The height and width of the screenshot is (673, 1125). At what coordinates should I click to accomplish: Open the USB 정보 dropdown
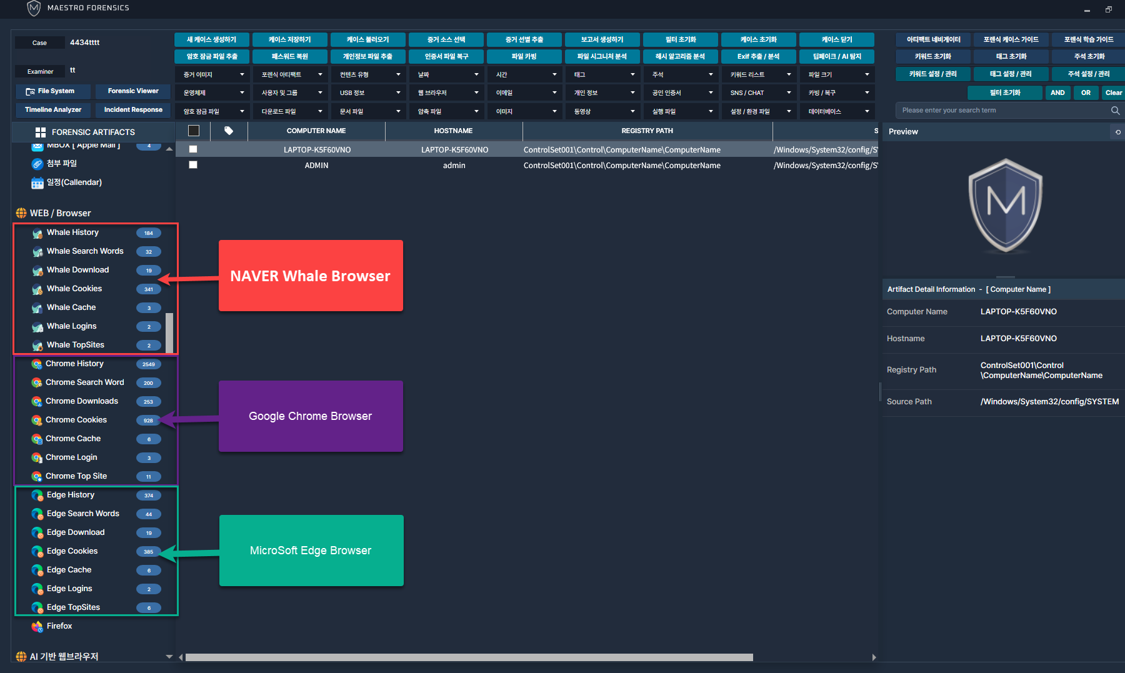(370, 93)
